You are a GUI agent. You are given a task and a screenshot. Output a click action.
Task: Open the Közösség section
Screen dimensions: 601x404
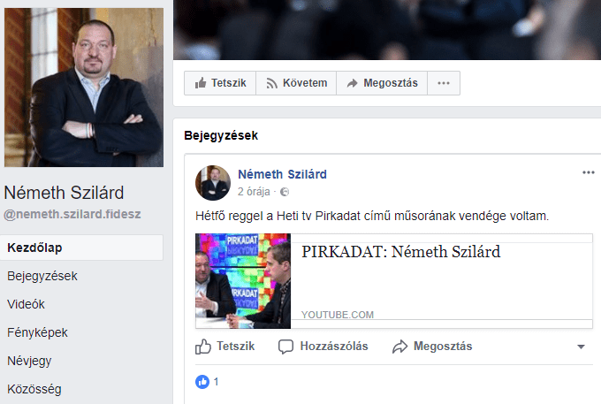pos(34,389)
